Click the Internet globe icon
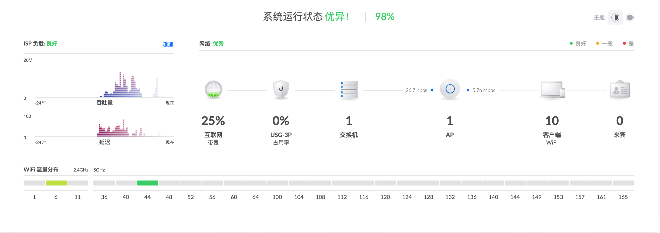The width and height of the screenshot is (660, 233). pyautogui.click(x=213, y=89)
